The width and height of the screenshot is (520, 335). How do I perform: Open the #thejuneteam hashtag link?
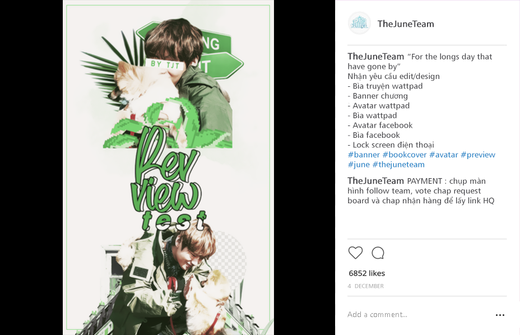398,165
